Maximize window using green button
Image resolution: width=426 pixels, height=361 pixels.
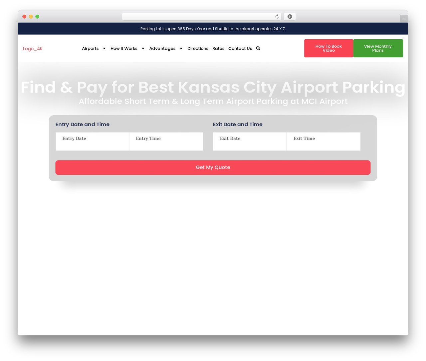pyautogui.click(x=37, y=17)
